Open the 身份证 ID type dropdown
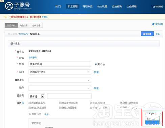 point(37,96)
